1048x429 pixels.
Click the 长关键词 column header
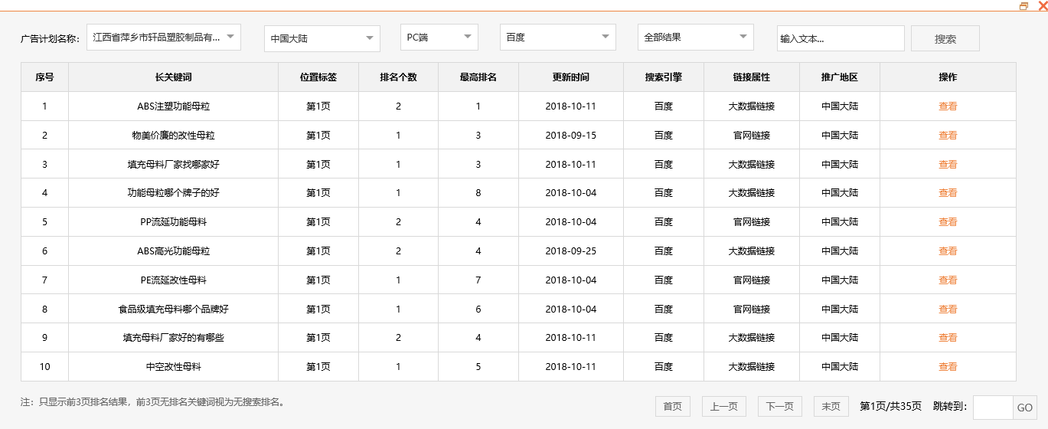coord(173,77)
